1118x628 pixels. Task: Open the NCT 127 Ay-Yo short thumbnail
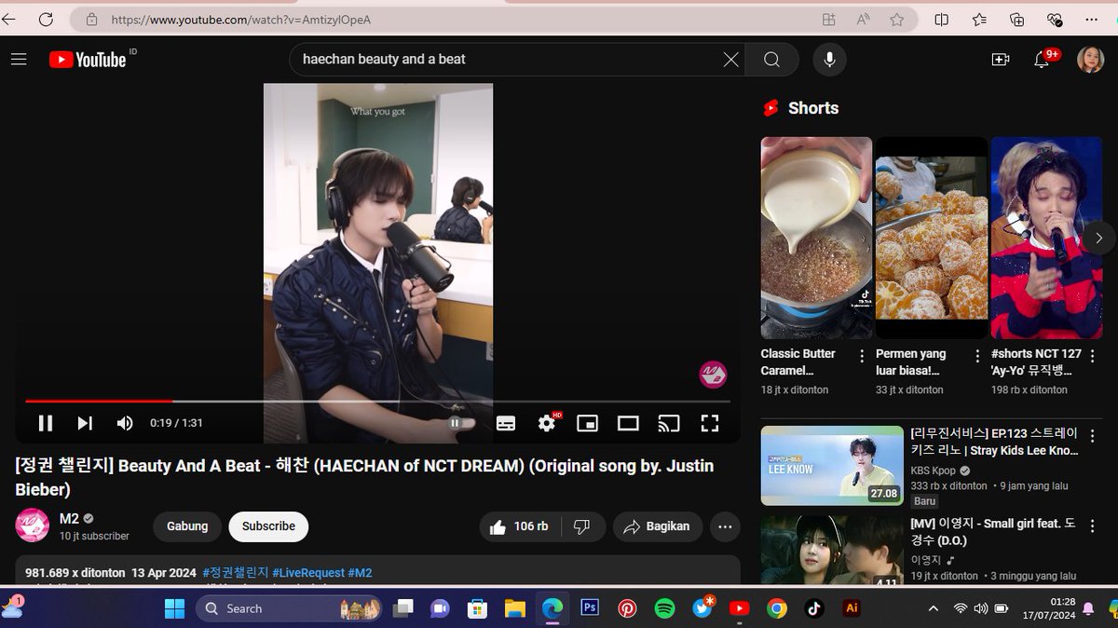tap(1046, 238)
